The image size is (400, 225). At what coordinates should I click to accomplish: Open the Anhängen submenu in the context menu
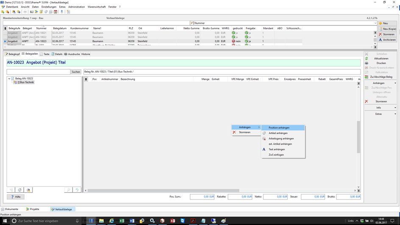[246, 127]
